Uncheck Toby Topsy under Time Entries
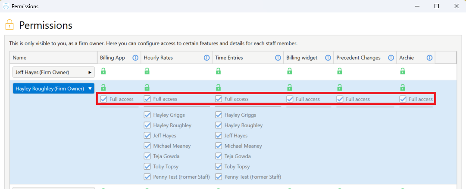Viewport: 466px width, 189px height. pyautogui.click(x=219, y=167)
